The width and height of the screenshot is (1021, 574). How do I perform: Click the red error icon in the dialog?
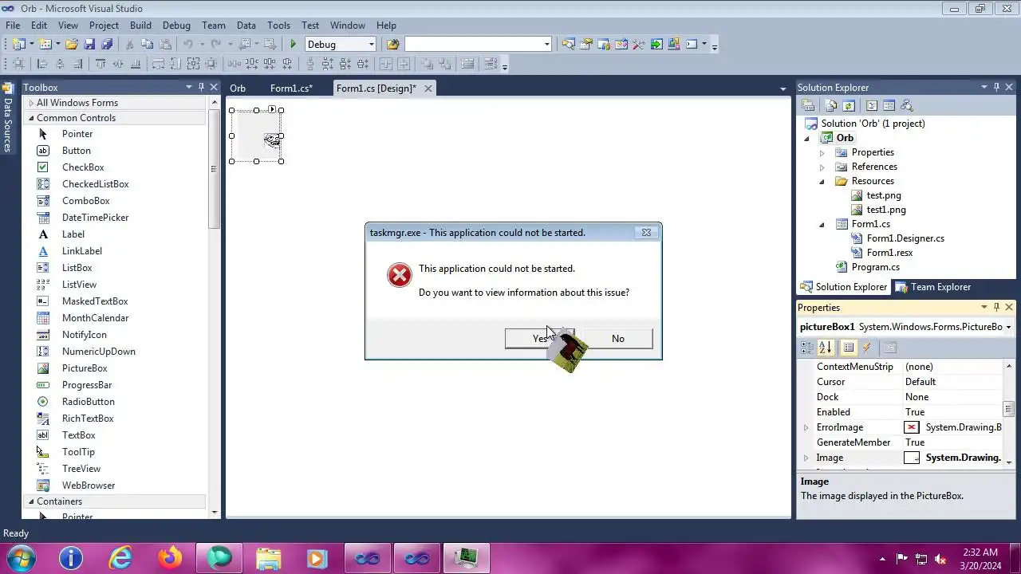(400, 275)
